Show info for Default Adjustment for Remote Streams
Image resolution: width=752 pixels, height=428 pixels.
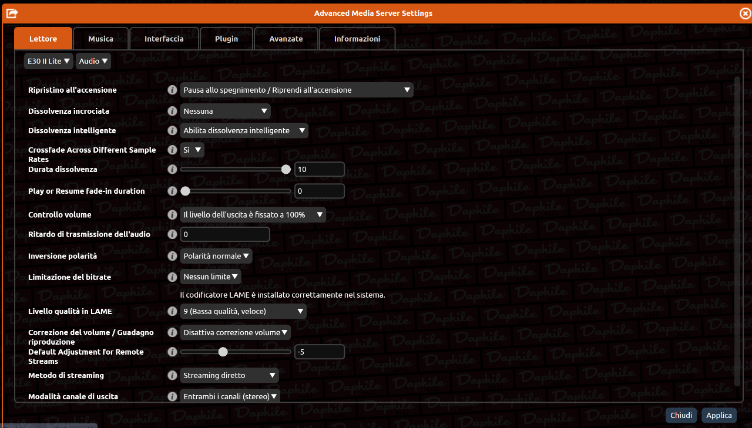coord(172,352)
